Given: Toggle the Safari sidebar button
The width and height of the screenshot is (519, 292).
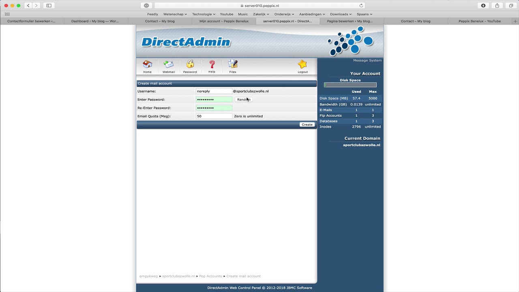Looking at the screenshot, I should [49, 6].
